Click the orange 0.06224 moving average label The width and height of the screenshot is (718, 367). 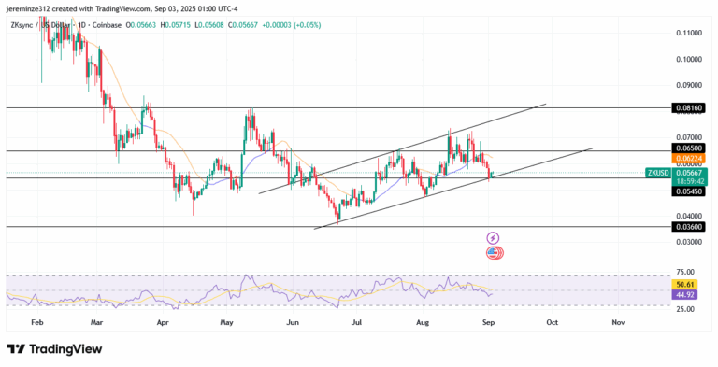coord(688,159)
